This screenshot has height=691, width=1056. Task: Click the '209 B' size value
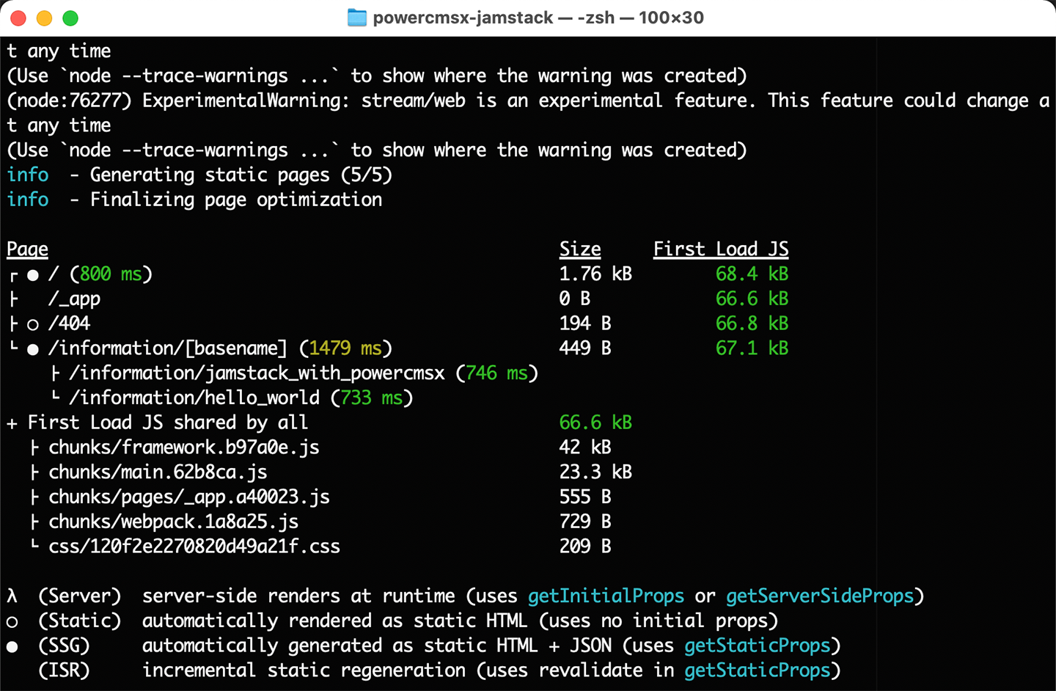[585, 546]
